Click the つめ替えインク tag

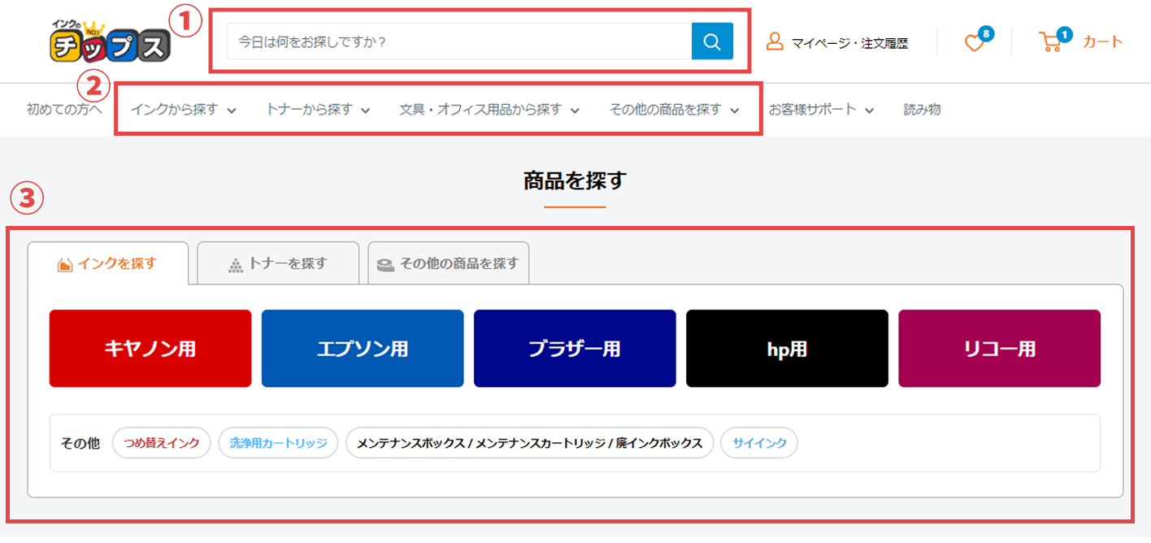pos(162,443)
